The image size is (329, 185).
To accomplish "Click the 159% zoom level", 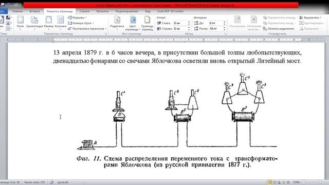I will coord(296,182).
